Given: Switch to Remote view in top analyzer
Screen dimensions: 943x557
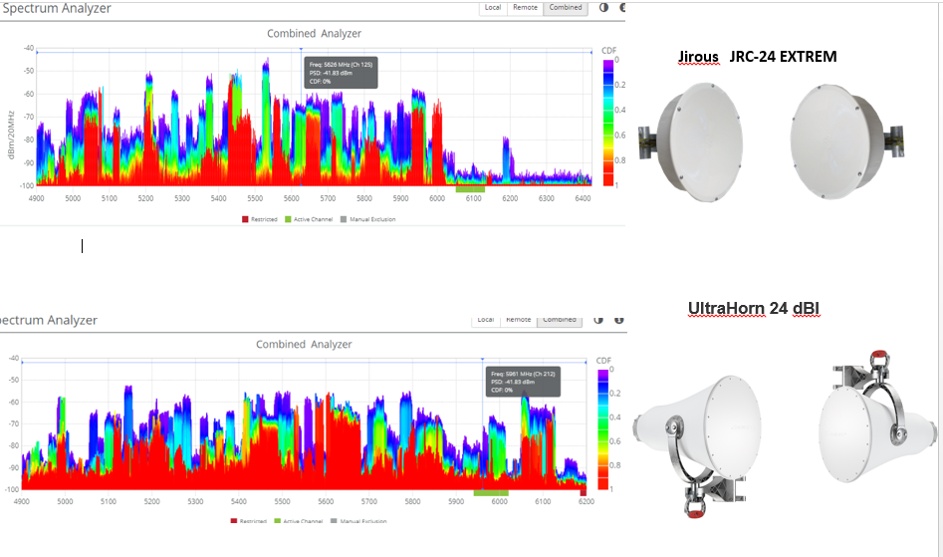Looking at the screenshot, I should coord(525,7).
